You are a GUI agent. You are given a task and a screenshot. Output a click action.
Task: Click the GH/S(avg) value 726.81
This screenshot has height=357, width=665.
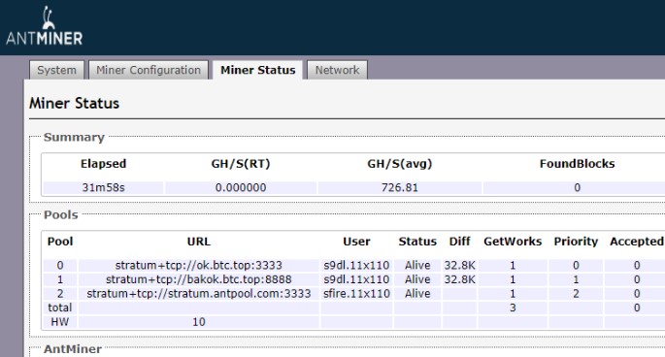(x=400, y=187)
